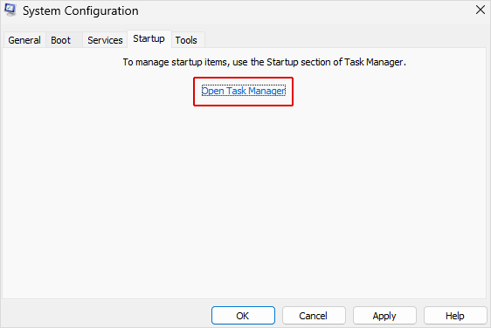Launch Task Manager to manage startup items
This screenshot has height=328, width=491.
pyautogui.click(x=243, y=91)
